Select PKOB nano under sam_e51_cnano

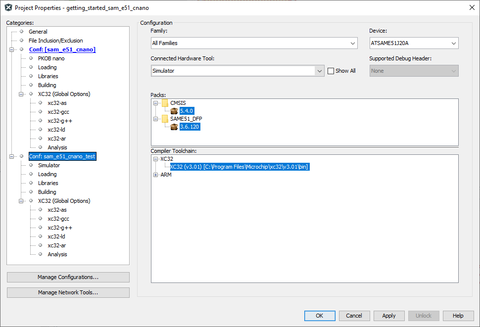tap(51, 58)
